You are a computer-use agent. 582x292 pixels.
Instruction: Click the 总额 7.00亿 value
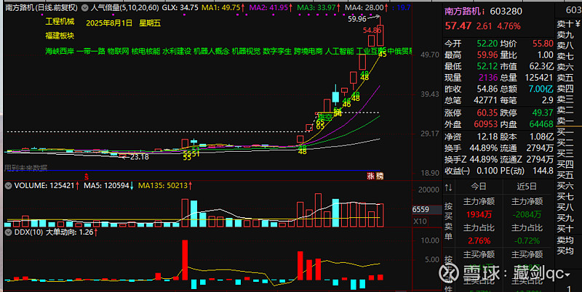pos(541,89)
